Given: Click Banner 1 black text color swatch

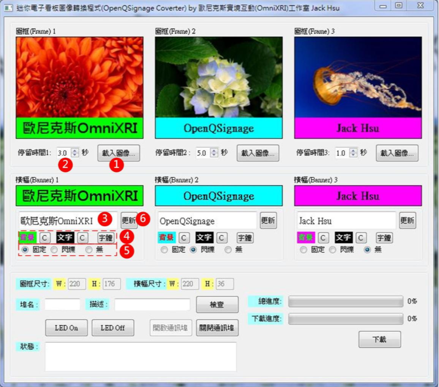Looking at the screenshot, I should click(65, 238).
